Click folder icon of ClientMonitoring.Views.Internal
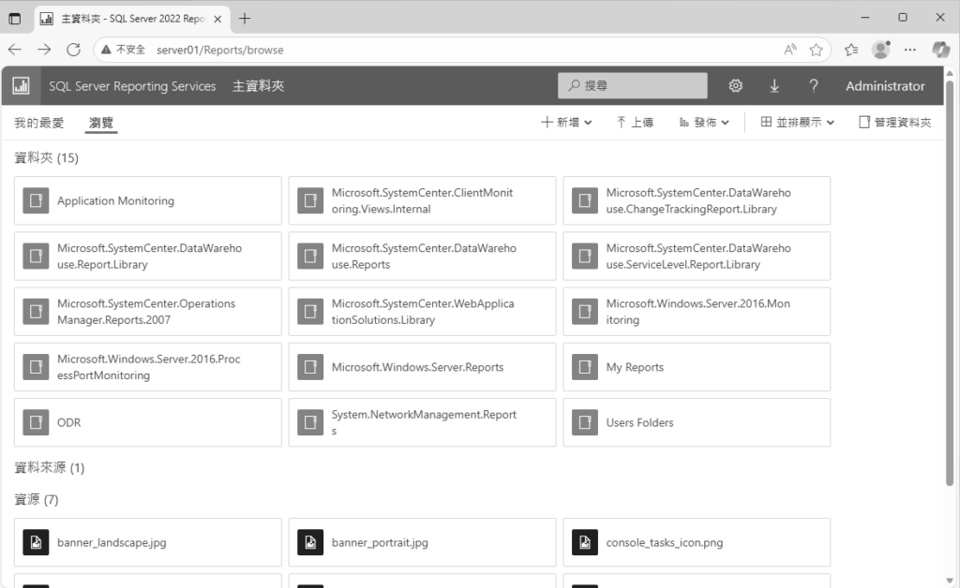The height and width of the screenshot is (588, 960). point(309,200)
